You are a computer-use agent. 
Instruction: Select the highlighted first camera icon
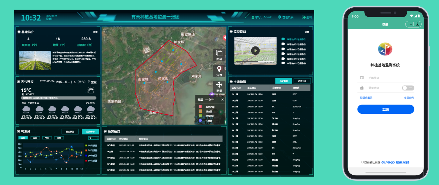click(284, 39)
